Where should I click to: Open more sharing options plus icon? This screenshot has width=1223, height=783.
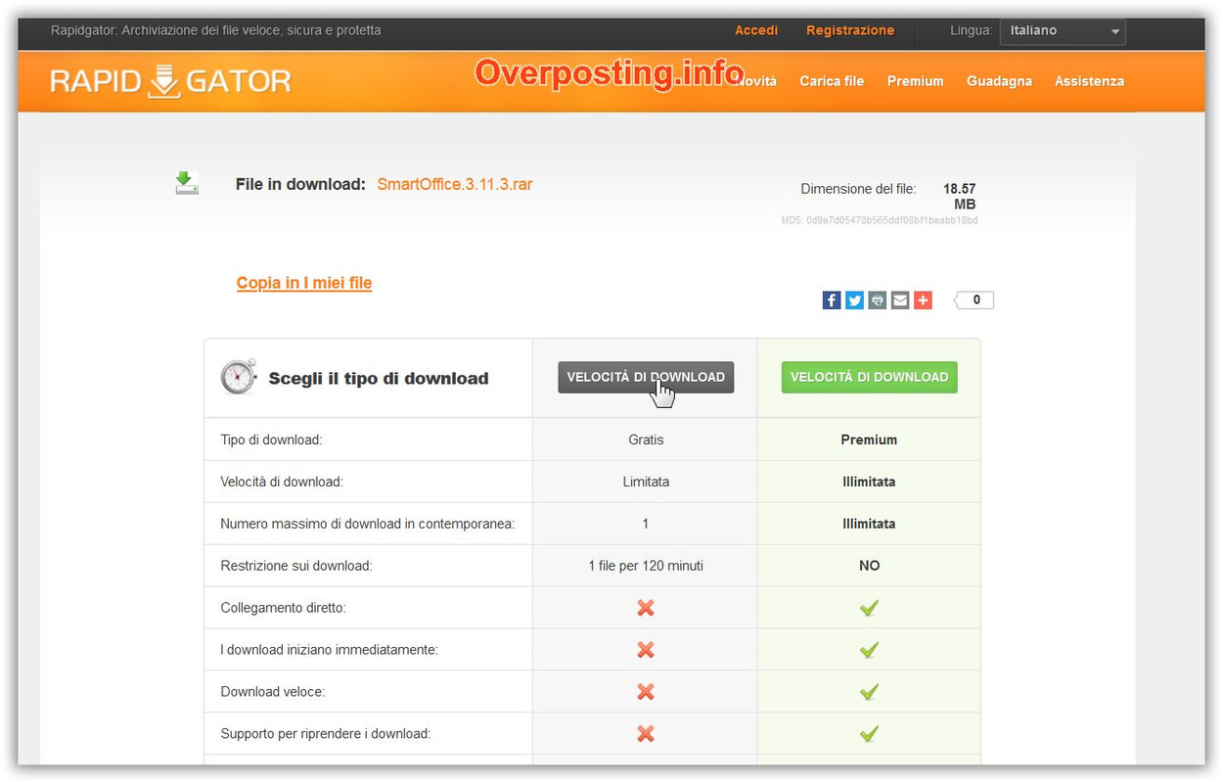pyautogui.click(x=923, y=300)
